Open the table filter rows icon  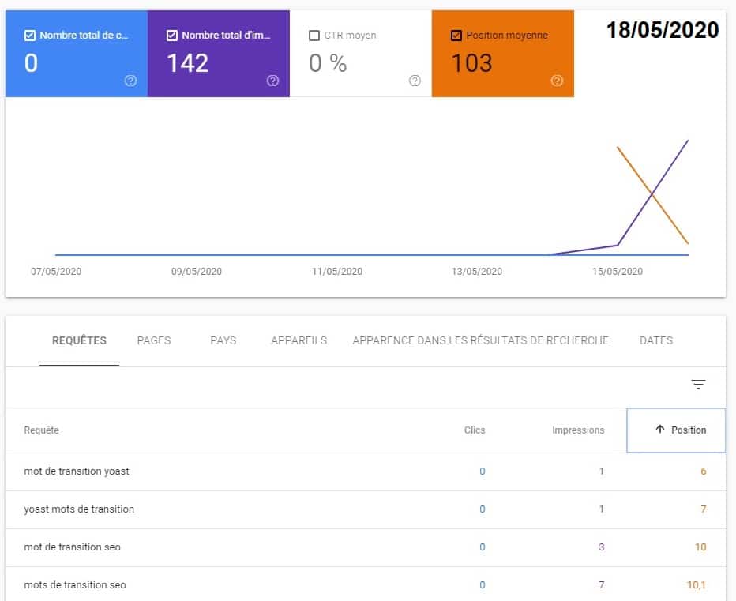(x=698, y=385)
